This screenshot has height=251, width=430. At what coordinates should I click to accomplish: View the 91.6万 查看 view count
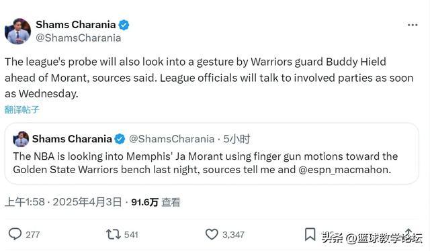pos(156,202)
